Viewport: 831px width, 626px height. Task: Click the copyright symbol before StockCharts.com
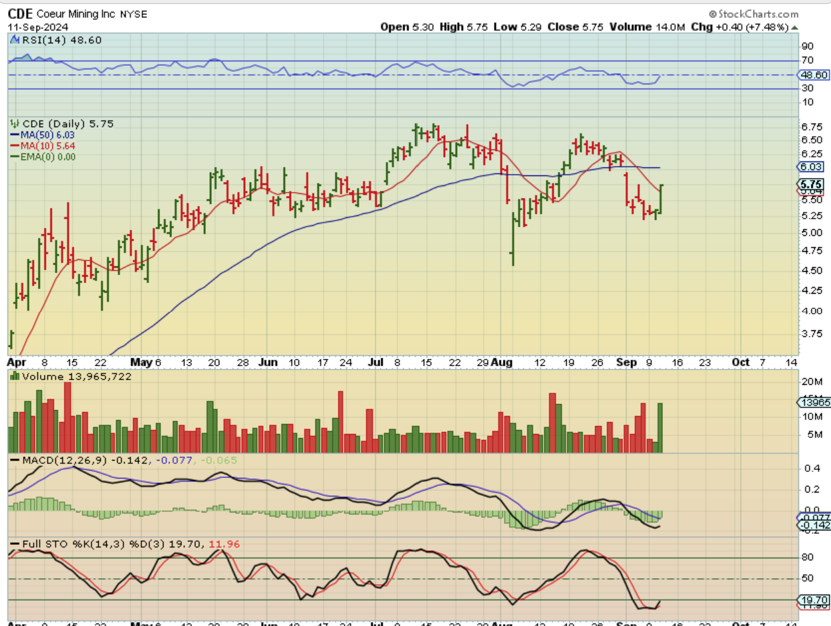tap(713, 14)
